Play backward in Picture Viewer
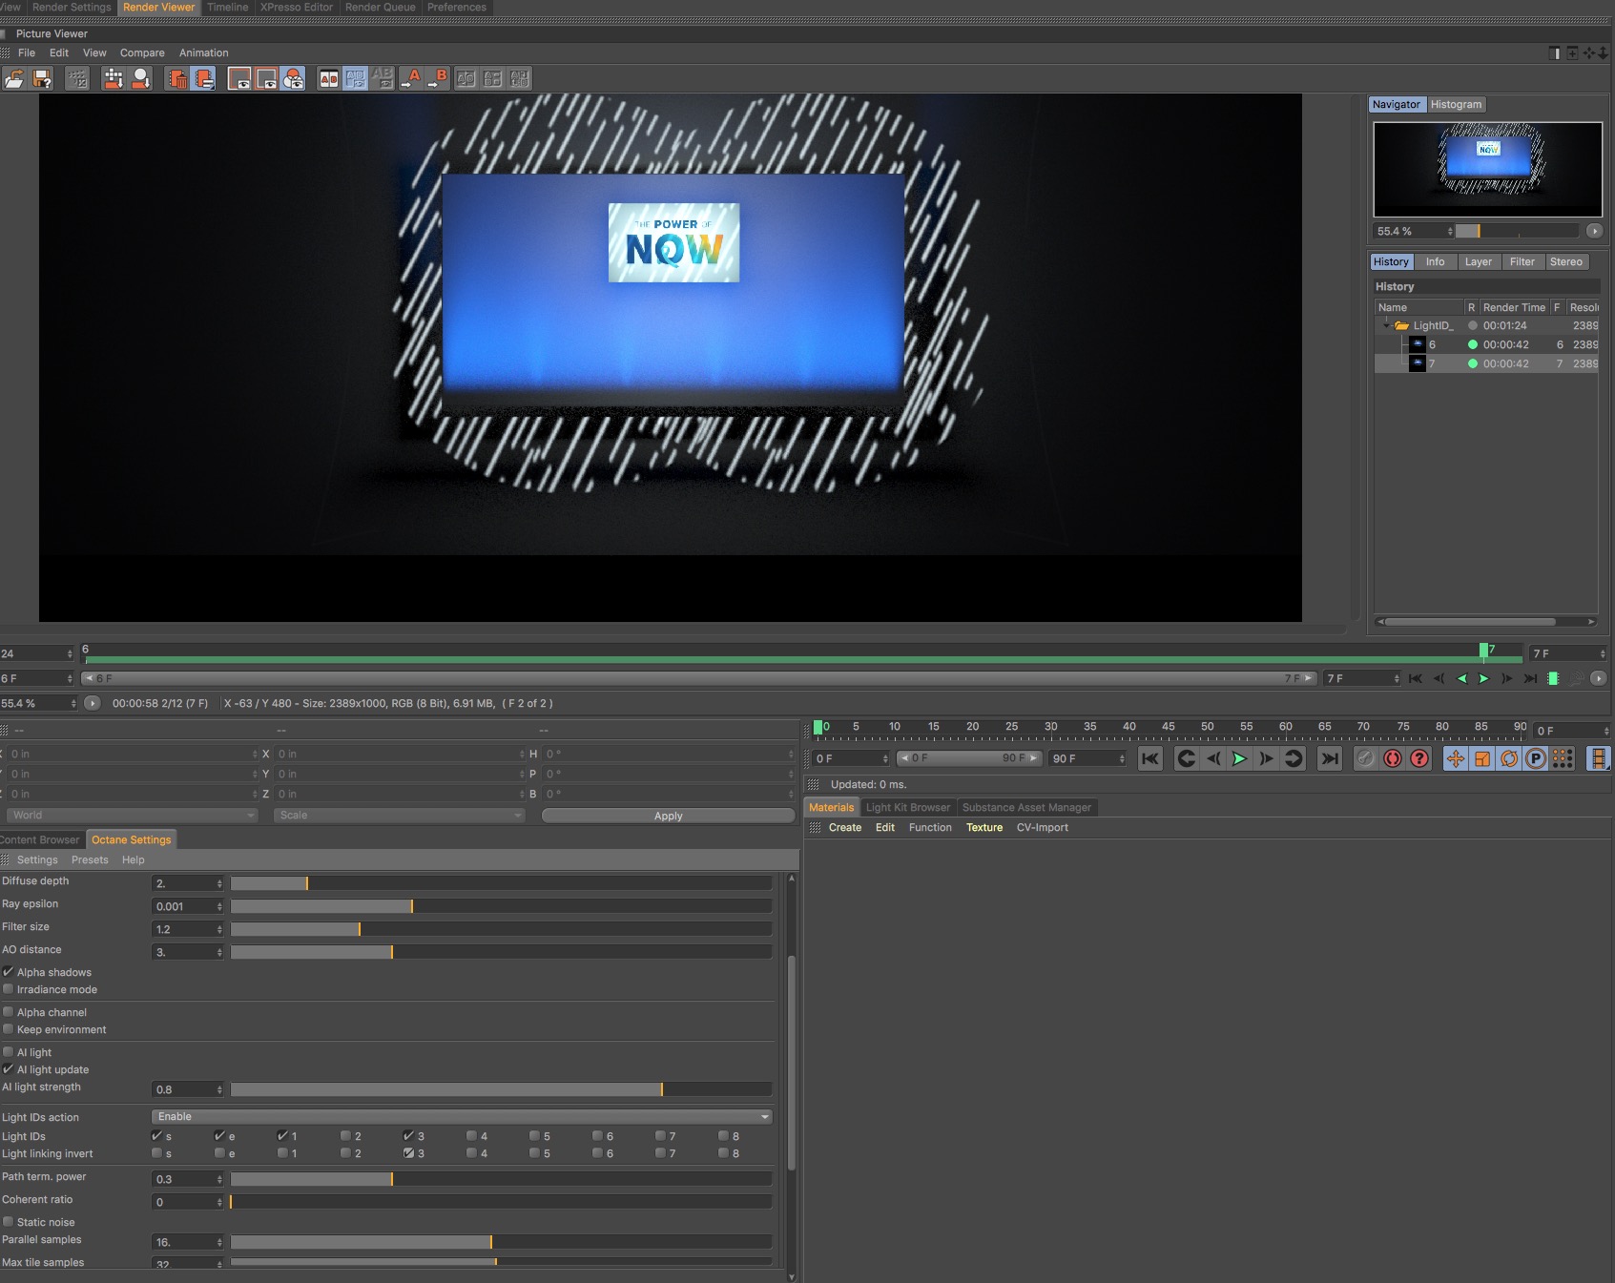 (x=1461, y=678)
